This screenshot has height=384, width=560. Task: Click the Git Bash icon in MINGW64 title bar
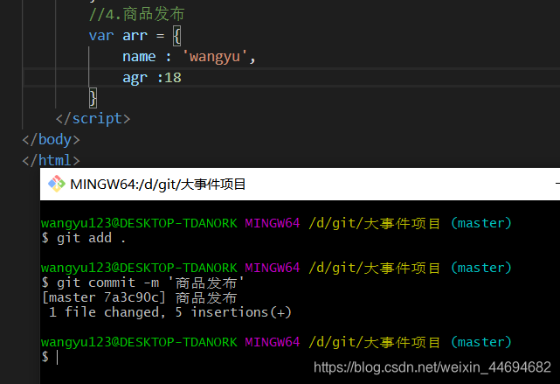(57, 185)
